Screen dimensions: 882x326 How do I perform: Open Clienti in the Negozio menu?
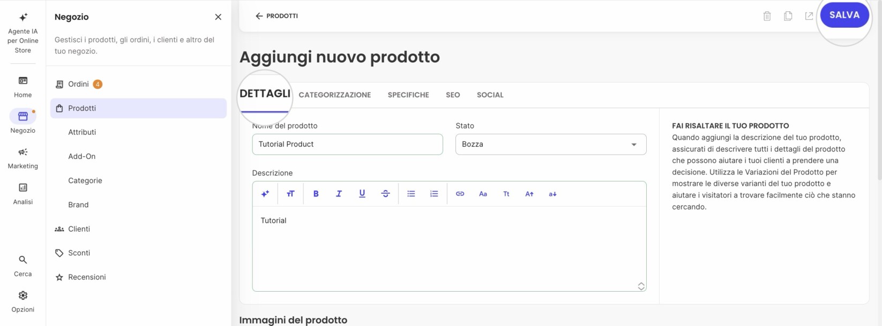pos(138,229)
